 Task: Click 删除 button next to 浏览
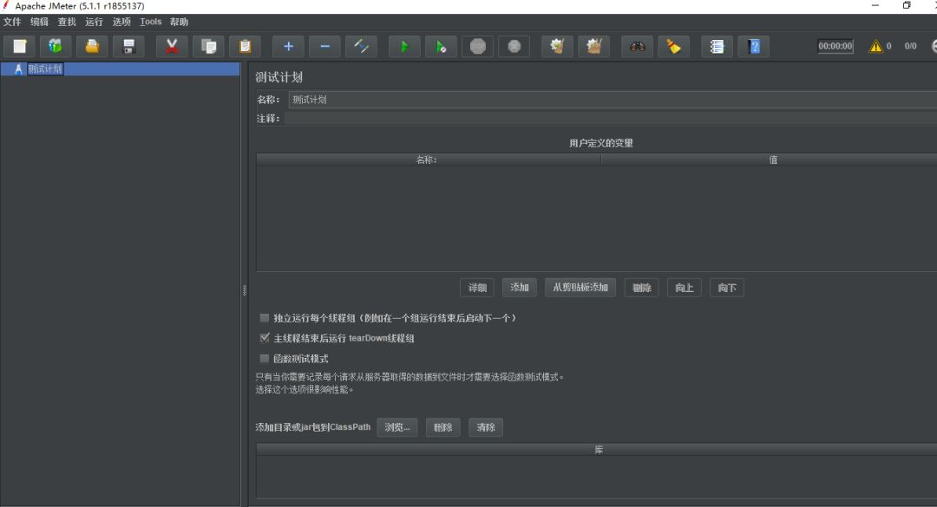(442, 427)
